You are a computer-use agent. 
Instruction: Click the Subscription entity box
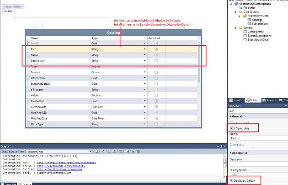(x=13, y=8)
